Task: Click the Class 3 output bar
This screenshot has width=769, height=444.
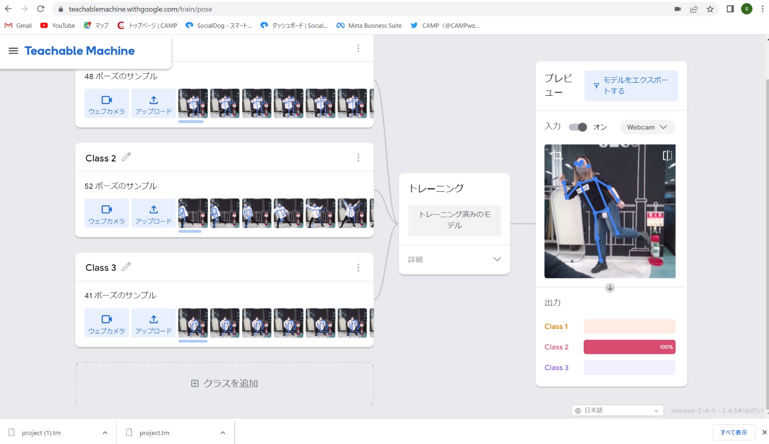Action: point(630,368)
